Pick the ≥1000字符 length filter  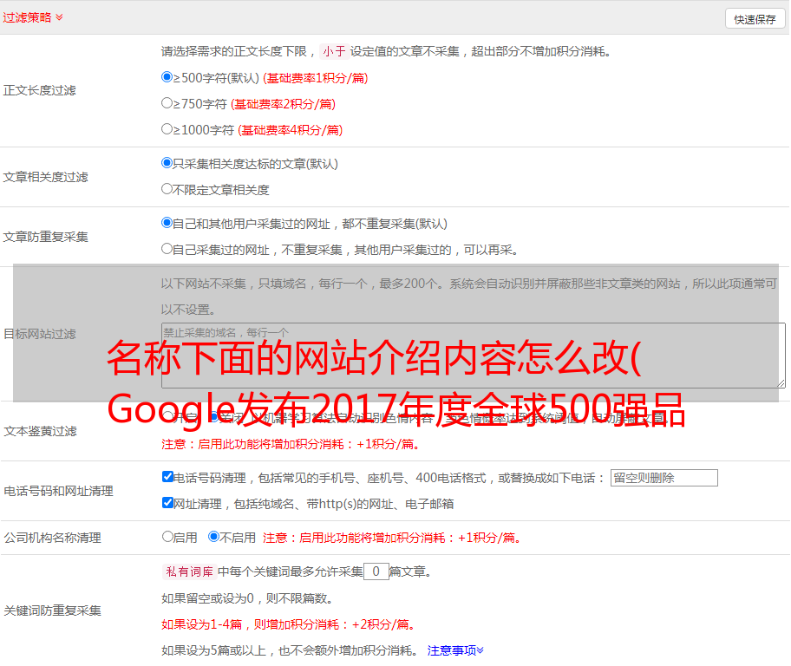coord(167,129)
